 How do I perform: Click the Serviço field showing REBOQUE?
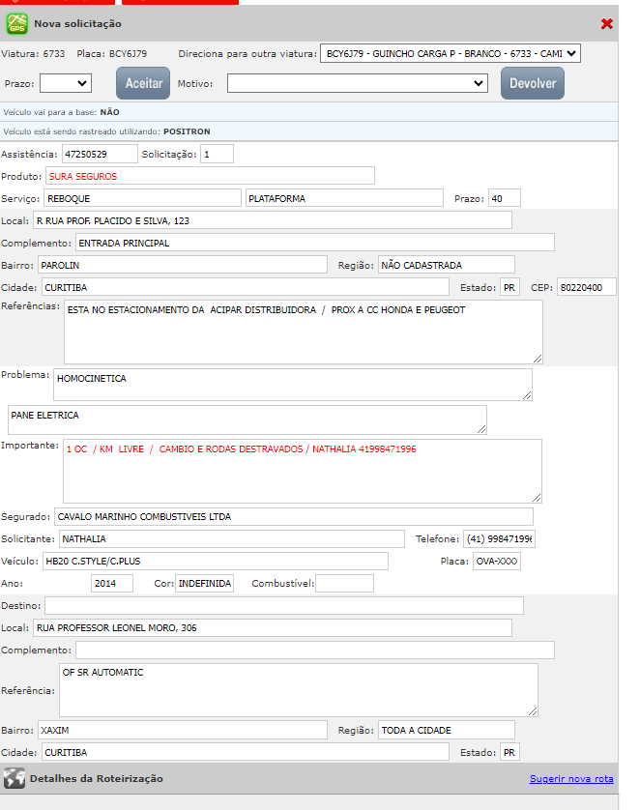(142, 198)
